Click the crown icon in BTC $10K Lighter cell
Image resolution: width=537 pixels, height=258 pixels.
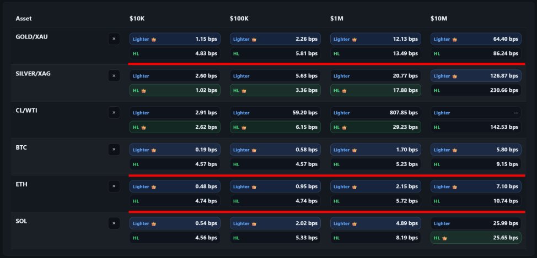pos(154,150)
